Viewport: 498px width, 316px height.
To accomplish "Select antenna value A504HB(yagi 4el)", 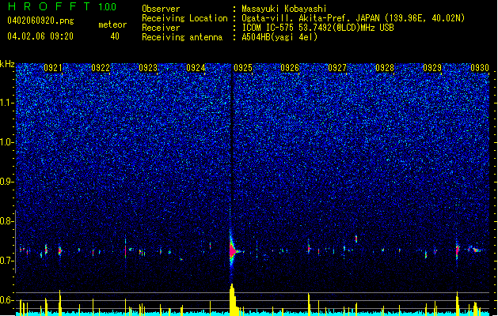I will point(279,37).
